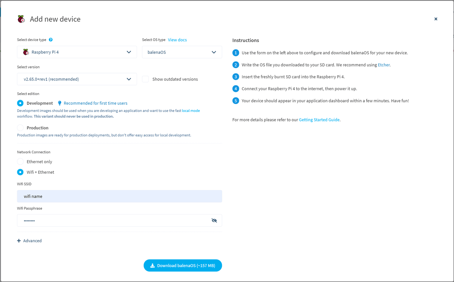The image size is (454, 282).
Task: Enable Show outdated versions
Action: click(x=145, y=79)
